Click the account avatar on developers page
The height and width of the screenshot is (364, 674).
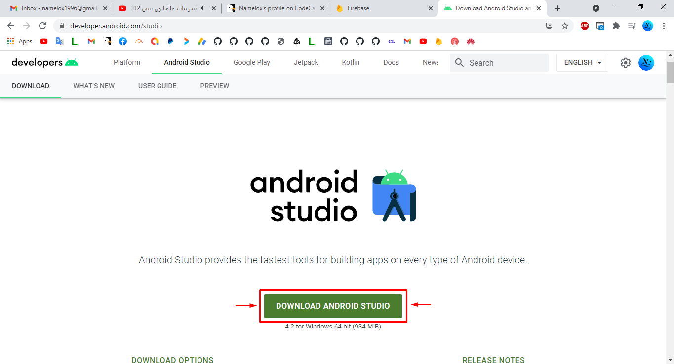tap(646, 63)
